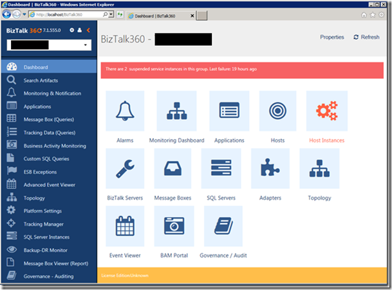This screenshot has width=392, height=290.
Task: Open recent pages arrow beside the Forward button
Action: pos(24,15)
